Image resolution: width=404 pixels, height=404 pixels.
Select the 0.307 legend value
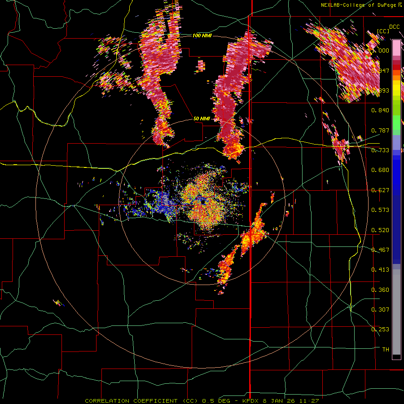coord(380,310)
